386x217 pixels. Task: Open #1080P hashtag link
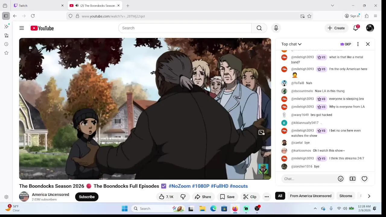point(201,186)
